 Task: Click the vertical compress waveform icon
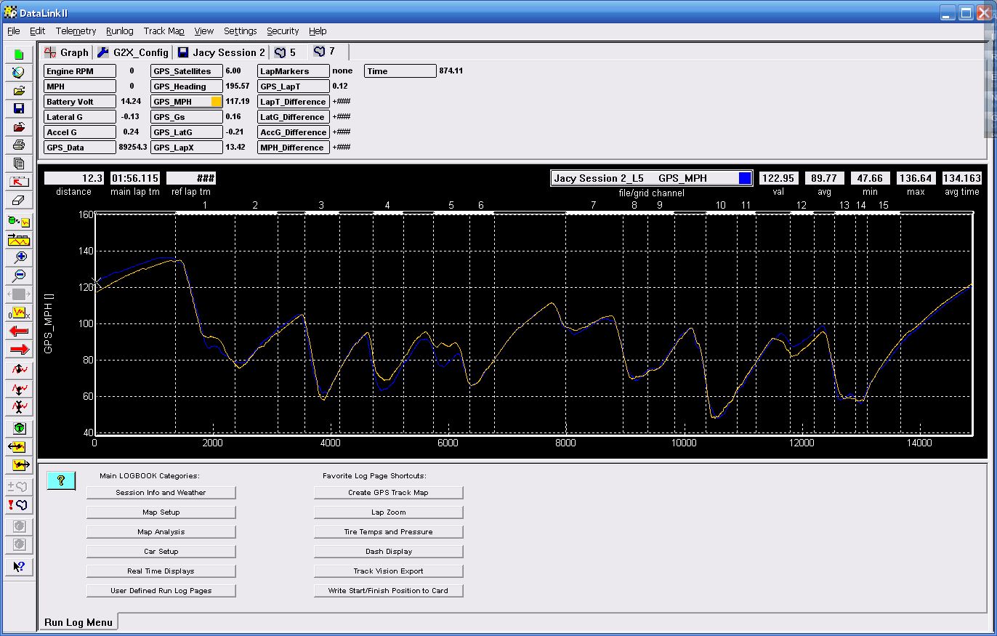19,406
